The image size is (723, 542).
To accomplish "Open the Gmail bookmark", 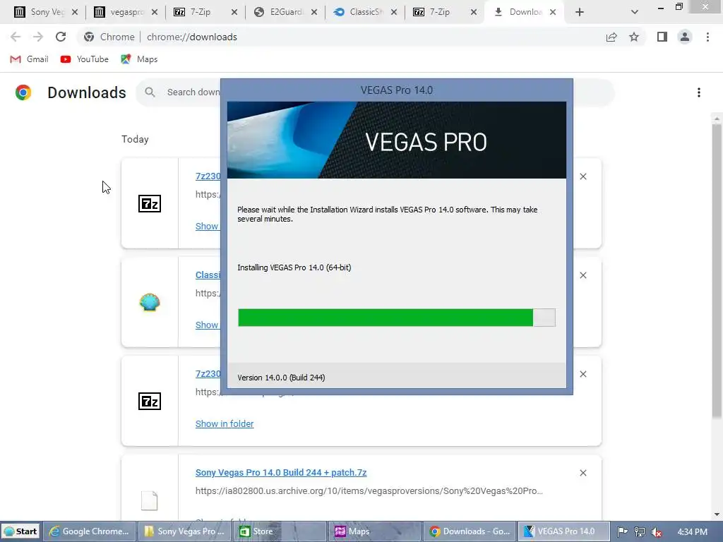I will 29,59.
